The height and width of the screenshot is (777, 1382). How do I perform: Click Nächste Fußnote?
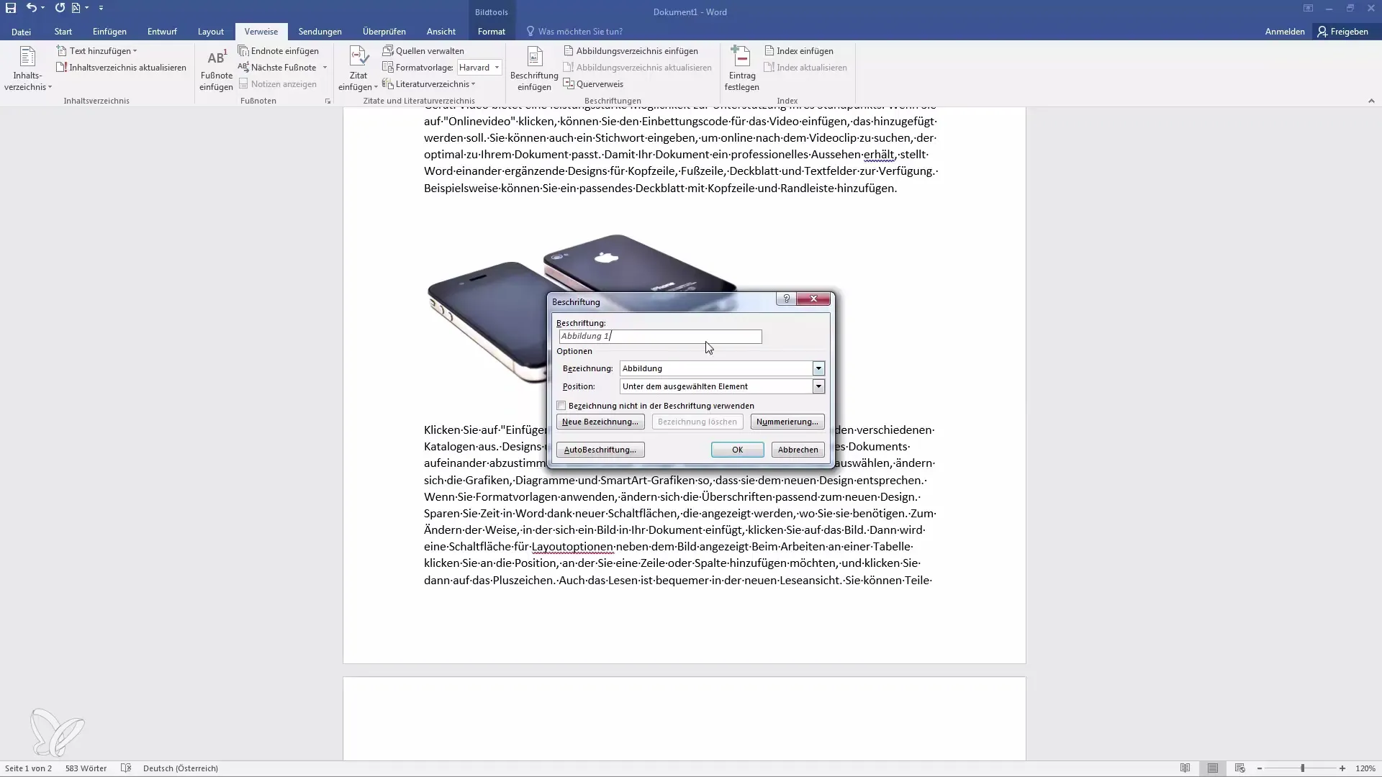(x=277, y=68)
